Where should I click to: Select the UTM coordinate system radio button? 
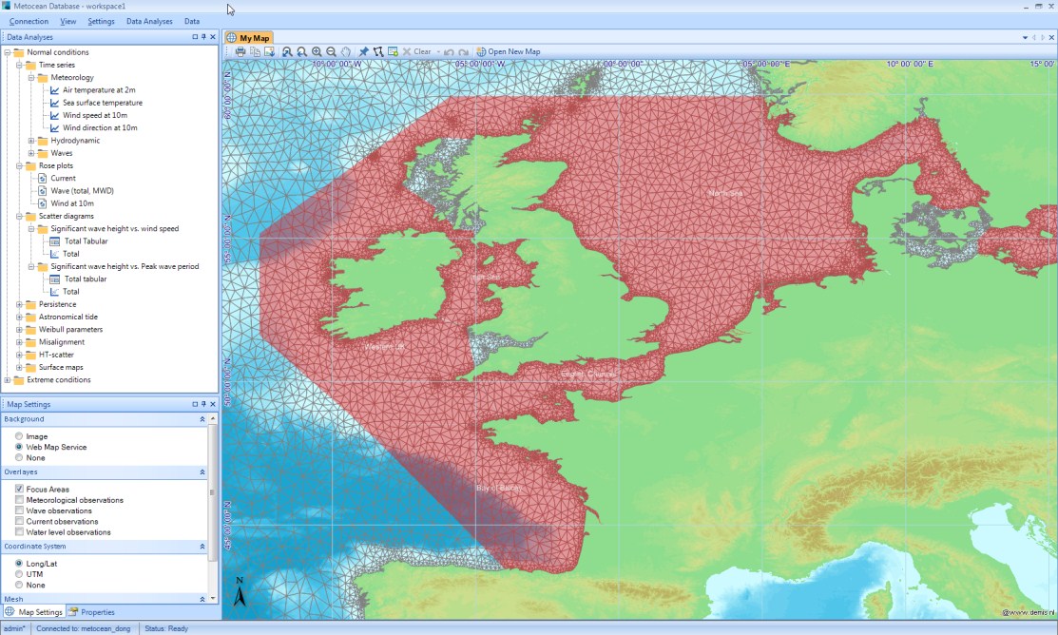pos(19,574)
